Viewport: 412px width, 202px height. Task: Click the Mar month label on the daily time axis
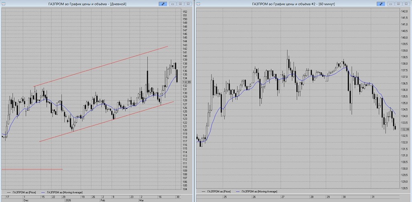[142, 200]
